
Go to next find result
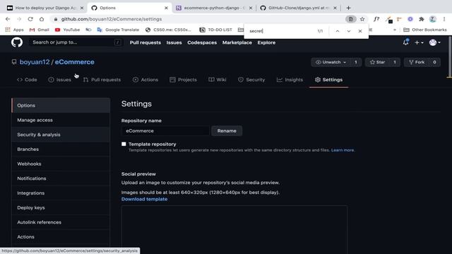pos(349,31)
